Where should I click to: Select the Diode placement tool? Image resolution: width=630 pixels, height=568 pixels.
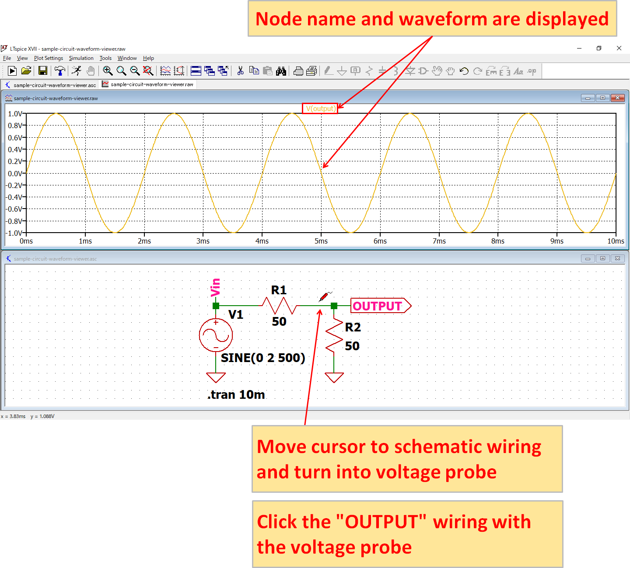point(410,71)
